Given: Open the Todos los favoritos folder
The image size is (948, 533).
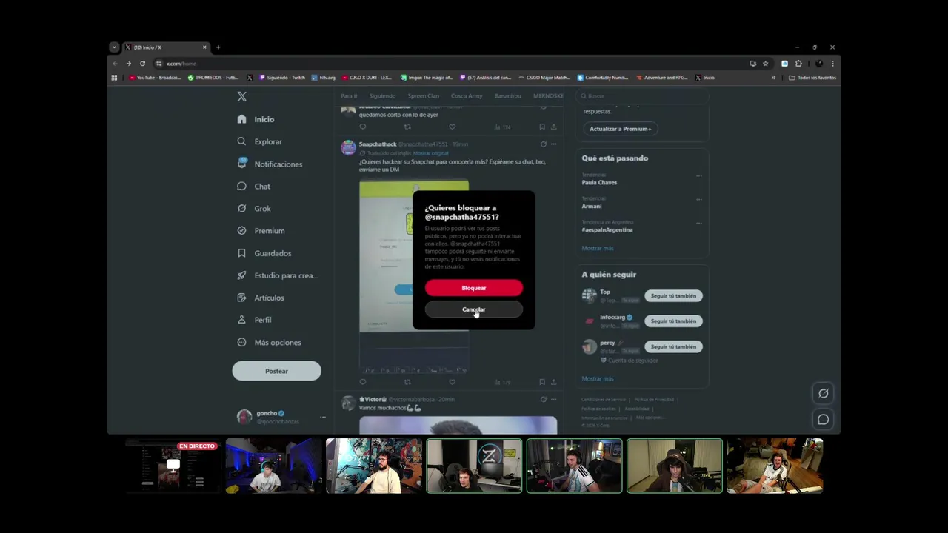Looking at the screenshot, I should pyautogui.click(x=812, y=78).
